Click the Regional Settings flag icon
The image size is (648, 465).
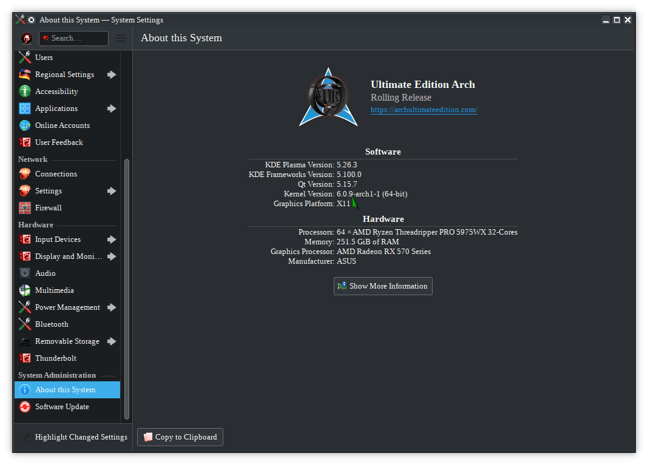click(25, 75)
